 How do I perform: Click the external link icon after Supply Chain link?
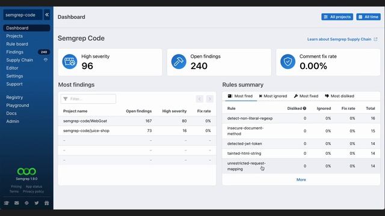click(x=375, y=39)
